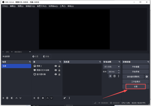Remove selected source with trash icon

38,98
